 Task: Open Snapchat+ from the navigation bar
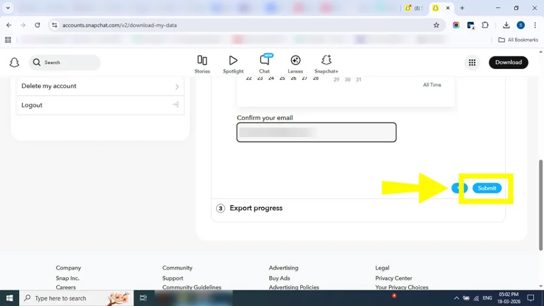[x=326, y=63]
